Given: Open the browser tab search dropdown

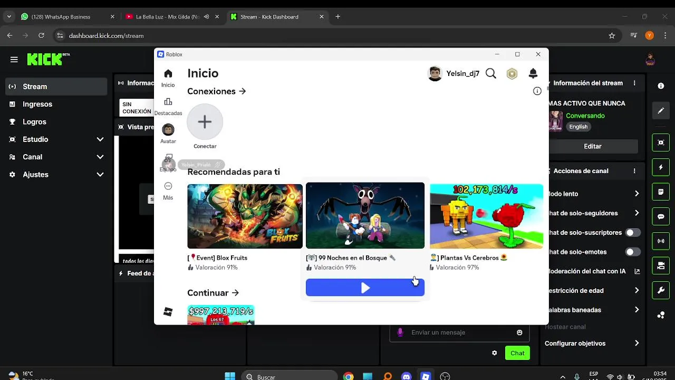Looking at the screenshot, I should coord(9,16).
